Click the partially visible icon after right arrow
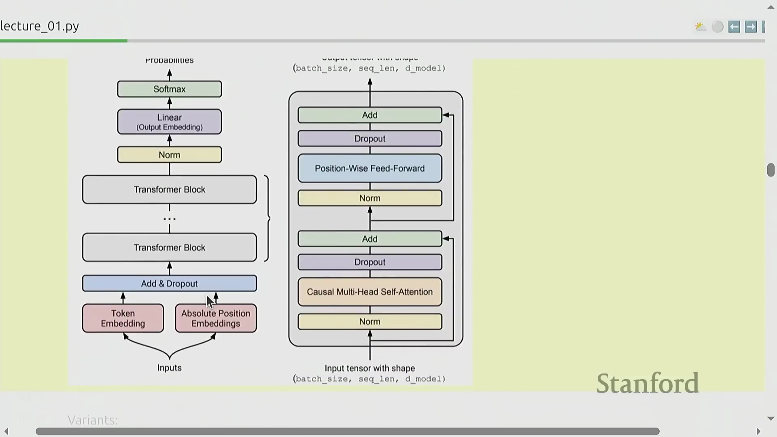Viewport: 777px width, 437px height. [x=763, y=27]
